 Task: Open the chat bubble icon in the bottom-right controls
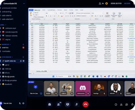[127, 105]
